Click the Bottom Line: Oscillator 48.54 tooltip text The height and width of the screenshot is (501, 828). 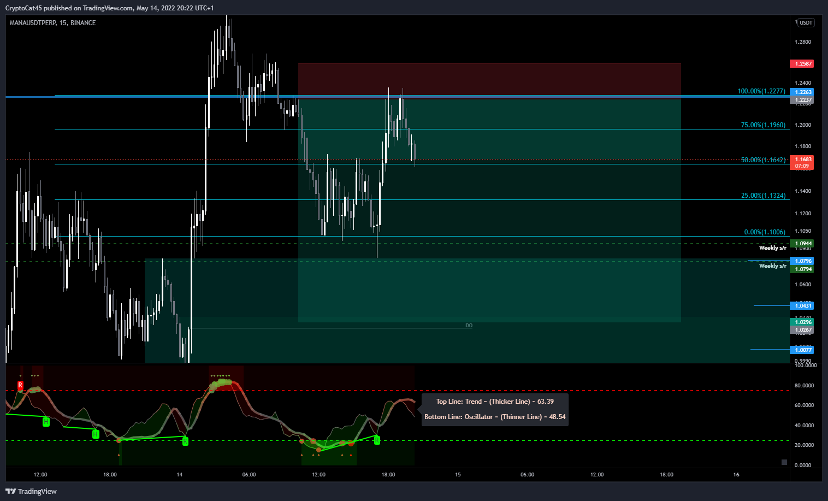pos(495,417)
